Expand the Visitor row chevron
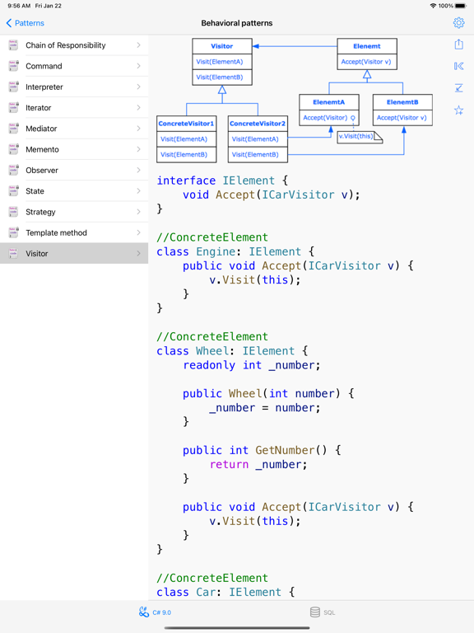The width and height of the screenshot is (474, 633). [x=138, y=254]
